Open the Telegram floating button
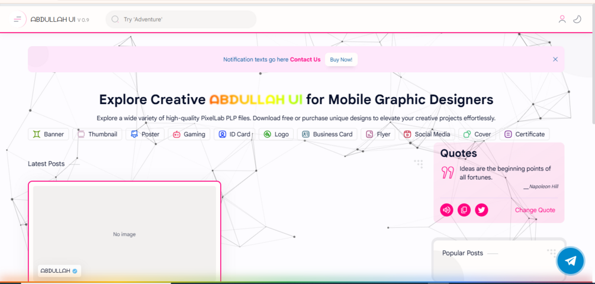 coord(571,260)
